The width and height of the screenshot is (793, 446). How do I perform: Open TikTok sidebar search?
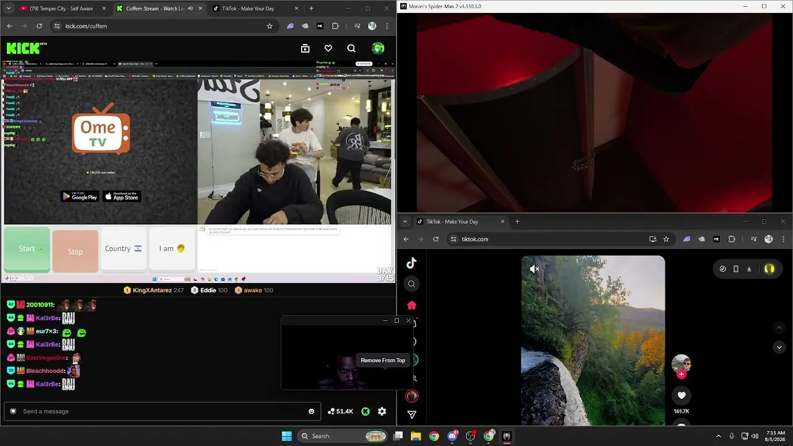[x=411, y=284]
